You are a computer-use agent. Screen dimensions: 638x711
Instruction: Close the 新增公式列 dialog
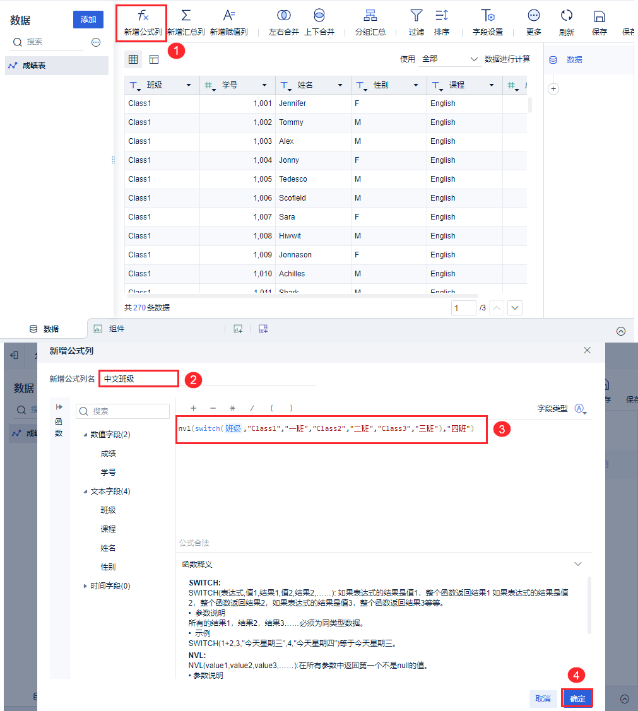tap(587, 350)
